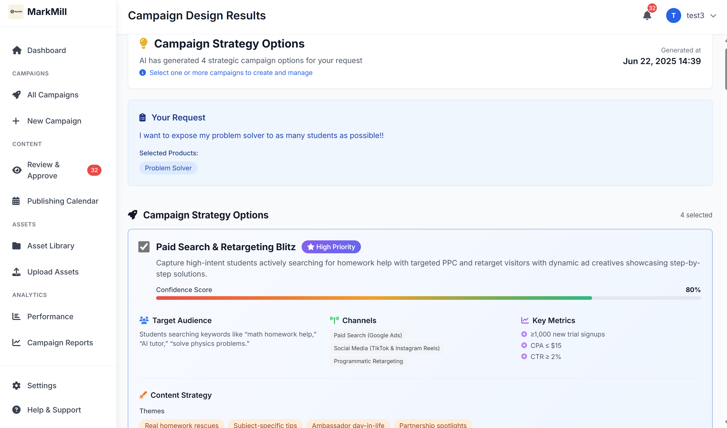727x428 pixels.
Task: Click the All Campaigns rocket icon
Action: click(x=17, y=95)
